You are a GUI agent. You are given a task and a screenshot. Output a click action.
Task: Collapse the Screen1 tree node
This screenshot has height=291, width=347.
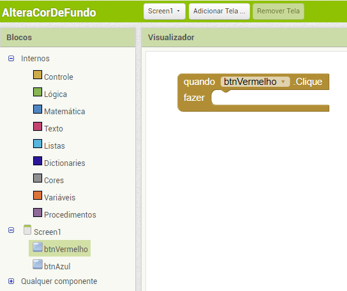click(11, 230)
